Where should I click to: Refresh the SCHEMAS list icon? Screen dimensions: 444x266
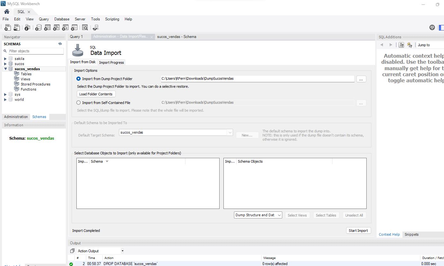click(x=60, y=44)
